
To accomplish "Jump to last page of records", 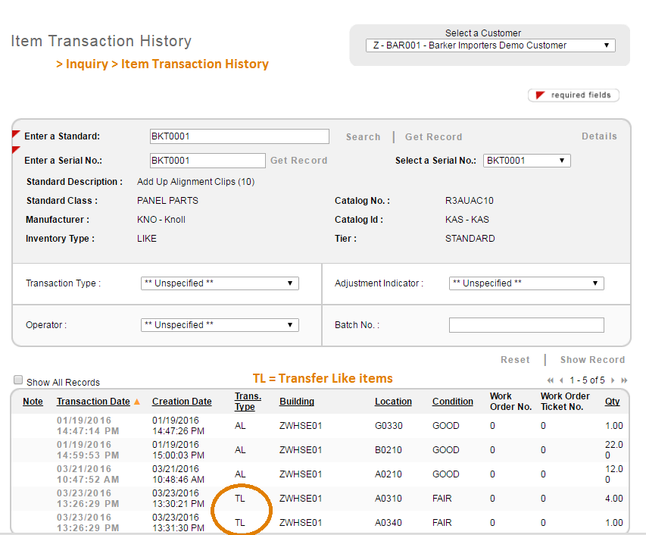I will (x=624, y=380).
